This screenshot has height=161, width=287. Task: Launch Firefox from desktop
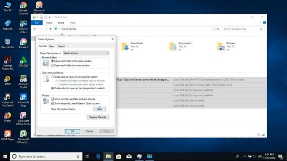pyautogui.click(x=8, y=117)
